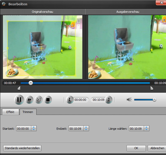This screenshot has height=155, width=166.
Task: Confirm with the OK button
Action: (136, 148)
